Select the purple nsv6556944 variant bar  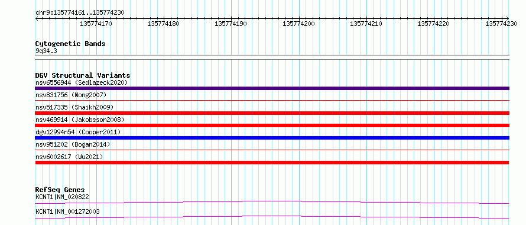coord(272,88)
